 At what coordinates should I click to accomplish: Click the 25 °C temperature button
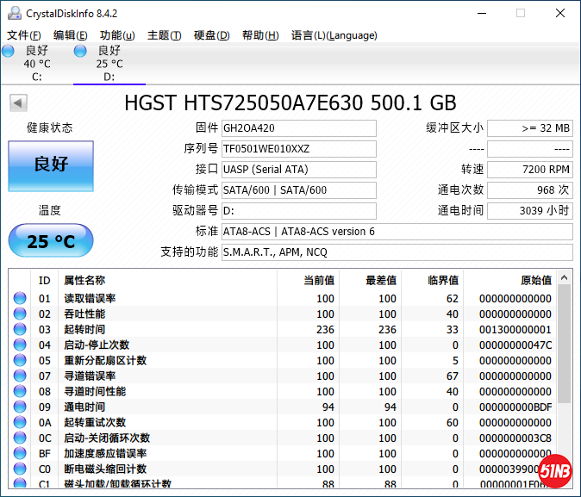[x=51, y=241]
